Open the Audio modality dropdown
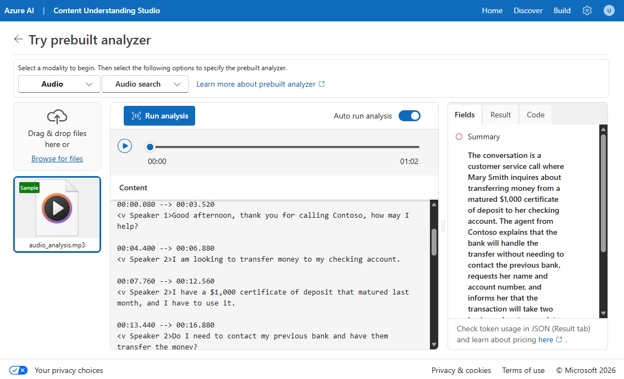The image size is (624, 379). click(x=59, y=84)
